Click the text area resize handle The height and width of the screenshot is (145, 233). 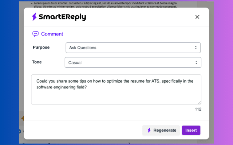click(199, 103)
